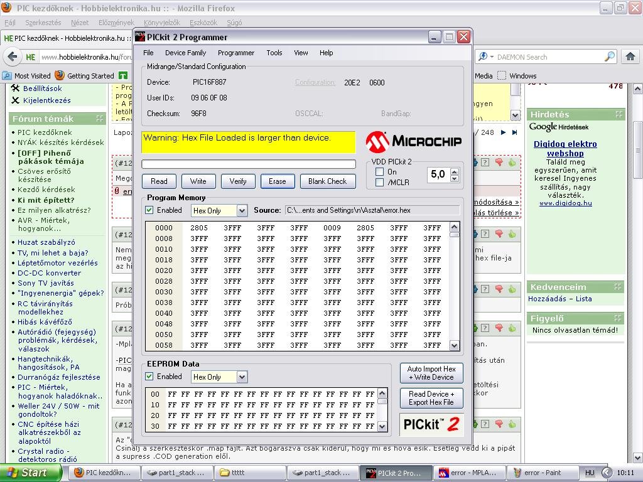
Task: Open the View menu in PICkit 2
Action: 301,53
